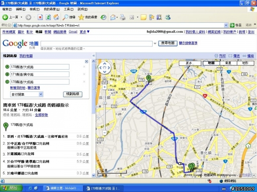Viewport: 257px width, 192px height.
Task: Switch map to 衛星 view
Action: pyautogui.click(x=228, y=63)
